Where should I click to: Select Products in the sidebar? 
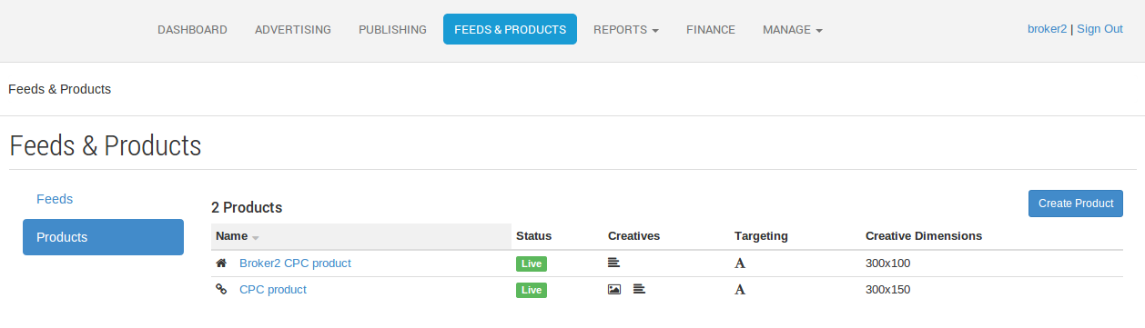coord(103,237)
